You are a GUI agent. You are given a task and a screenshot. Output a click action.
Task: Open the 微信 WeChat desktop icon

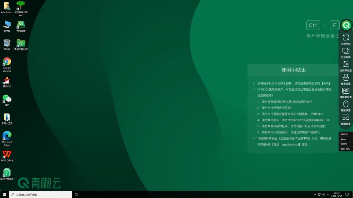pos(7,99)
